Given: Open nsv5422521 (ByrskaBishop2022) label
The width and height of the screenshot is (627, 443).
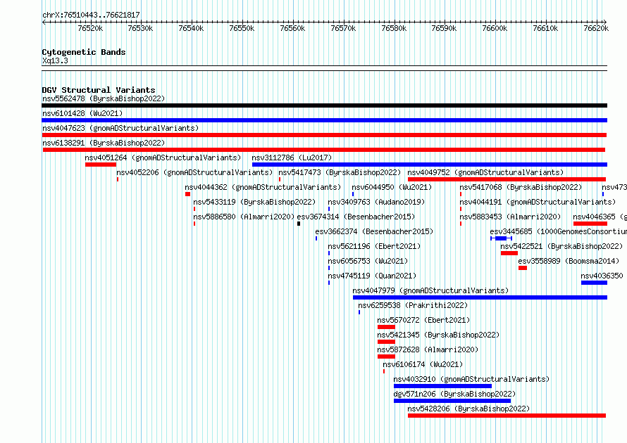Looking at the screenshot, I should pos(561,246).
